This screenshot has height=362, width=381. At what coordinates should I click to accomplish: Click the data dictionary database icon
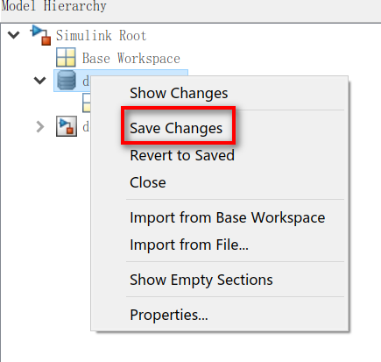click(x=67, y=80)
